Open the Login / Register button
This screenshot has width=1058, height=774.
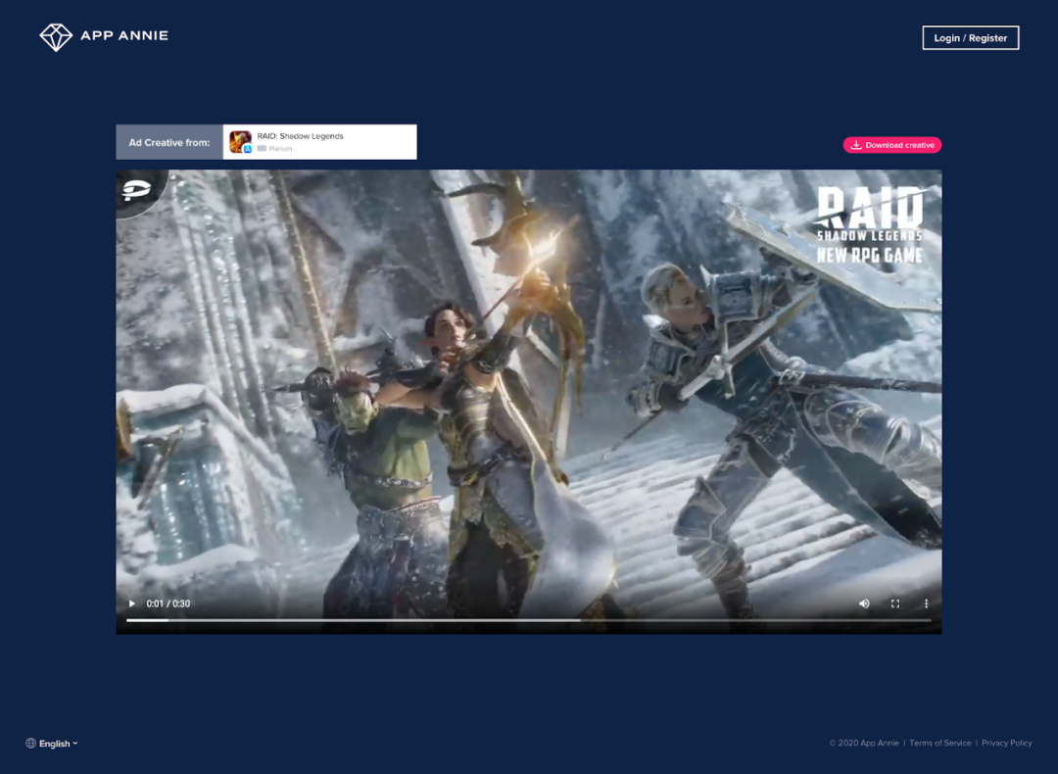point(970,38)
